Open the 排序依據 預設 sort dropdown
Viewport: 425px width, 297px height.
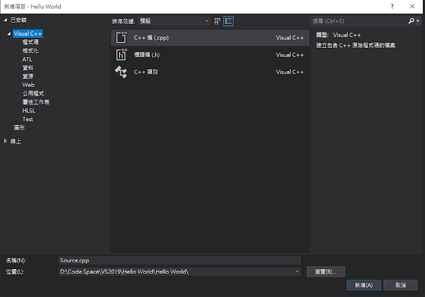coord(174,21)
